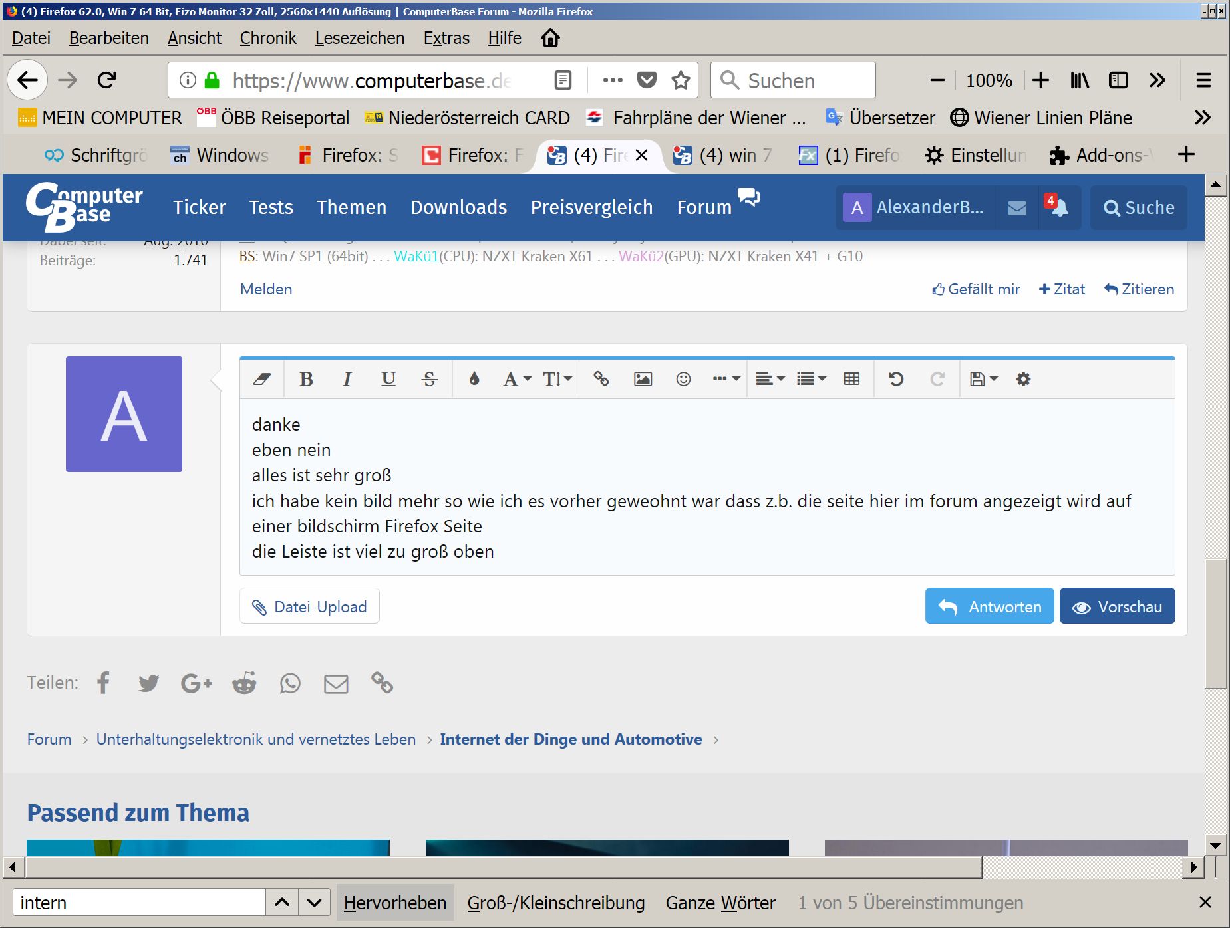This screenshot has width=1230, height=928.
Task: Share on Twitter icon
Action: (x=148, y=683)
